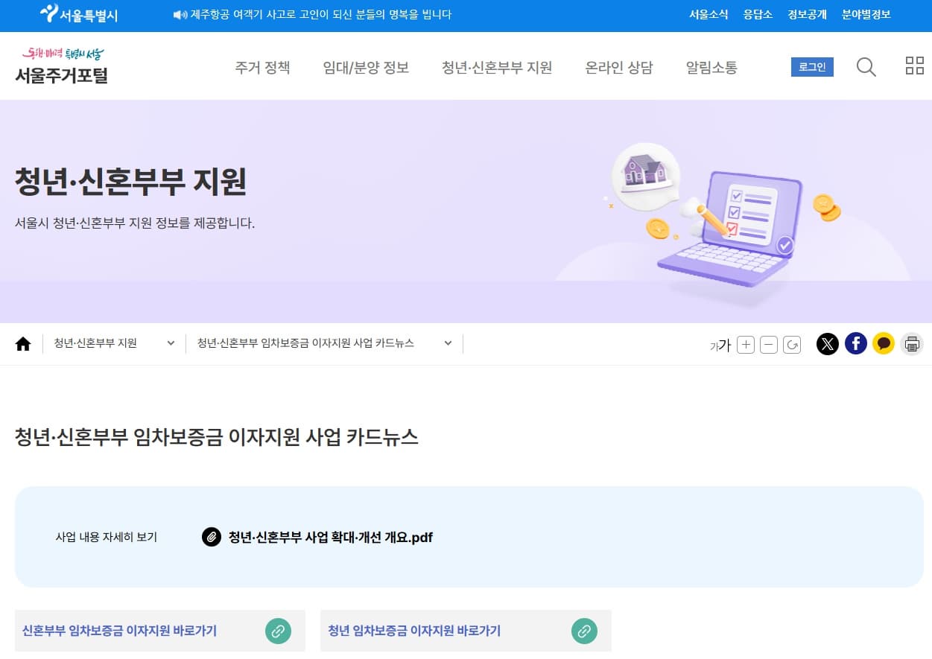Open the 임차보증금 이자지원 사업 카드뉴스 dropdown
The image size is (932, 659).
(x=447, y=343)
